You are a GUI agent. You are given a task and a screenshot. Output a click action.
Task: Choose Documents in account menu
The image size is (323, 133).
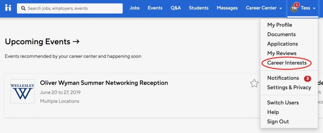coord(281,34)
